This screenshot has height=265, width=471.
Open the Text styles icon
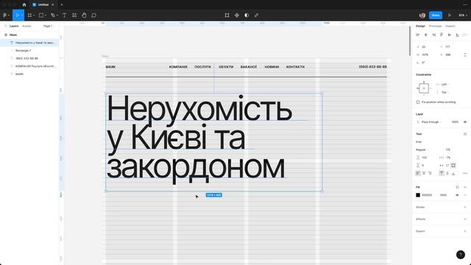(465, 134)
